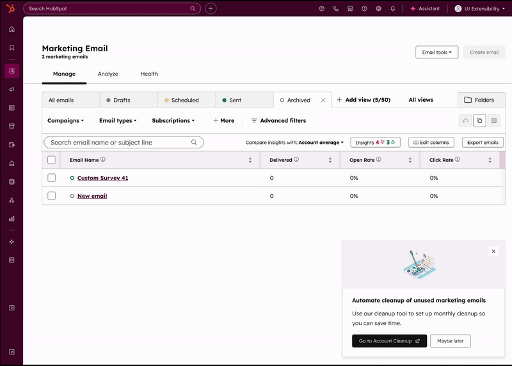Image resolution: width=512 pixels, height=366 pixels.
Task: Select the All emails view tab
Action: [71, 100]
